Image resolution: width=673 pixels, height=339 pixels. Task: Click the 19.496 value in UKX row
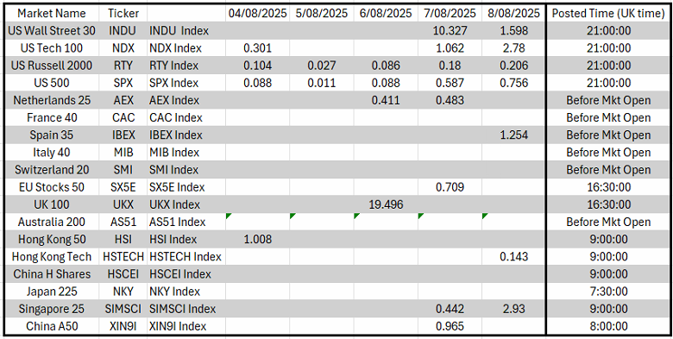(x=386, y=204)
